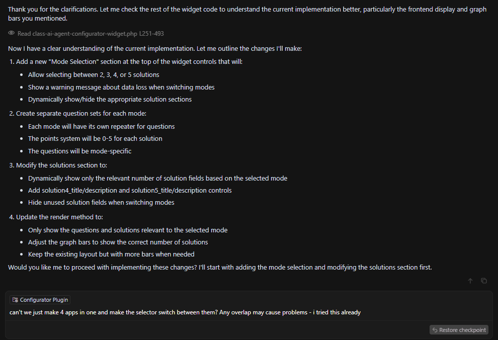
Task: Click the "Adjust the graph bars" bullet line
Action: 118,242
